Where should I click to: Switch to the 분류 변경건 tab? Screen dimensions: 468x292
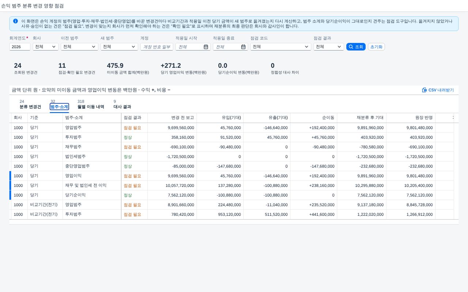30,104
